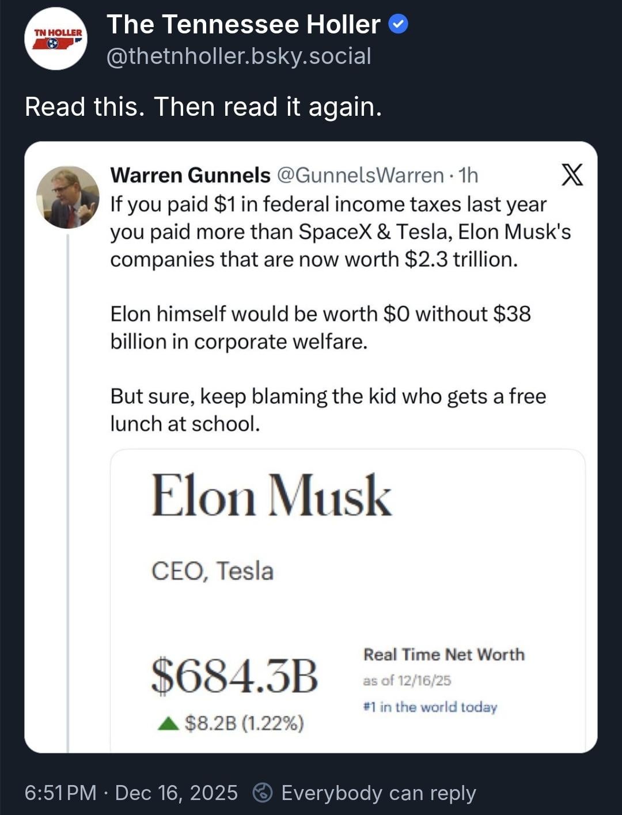Image resolution: width=622 pixels, height=815 pixels.
Task: Click the tweet text about federal income taxes
Action: tap(340, 232)
